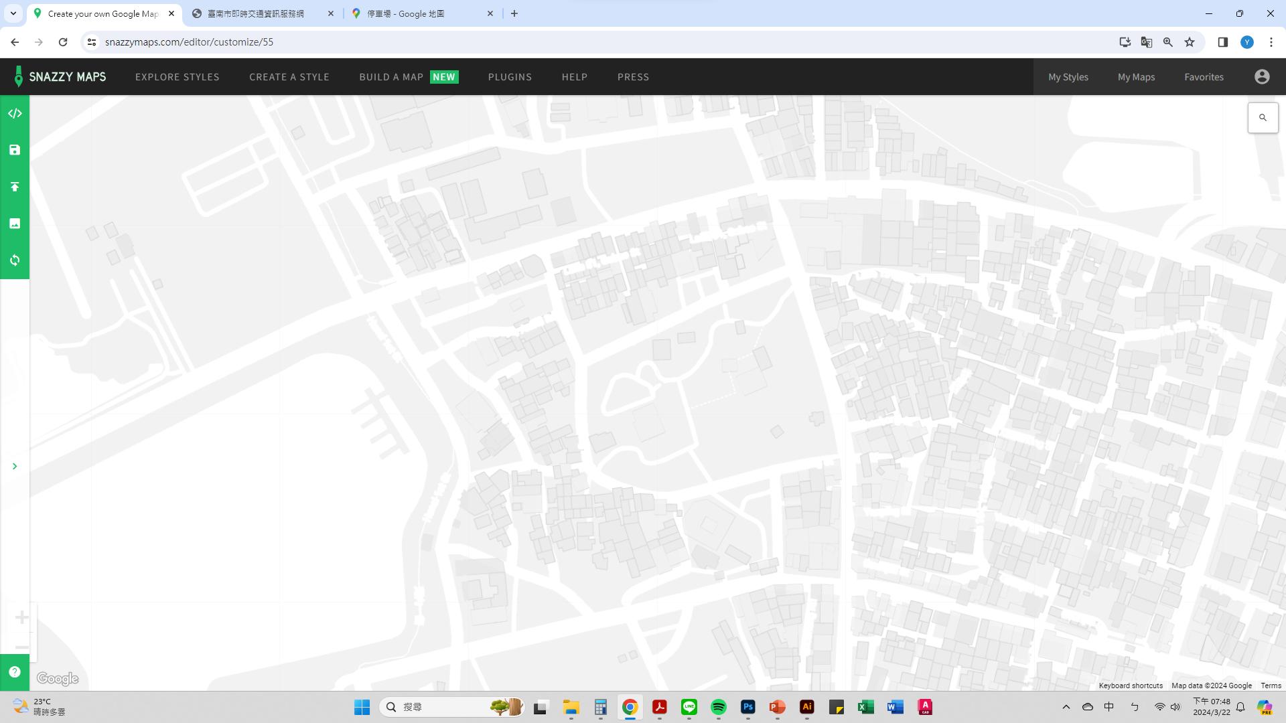Click the map search magnifier button
Image resolution: width=1286 pixels, height=723 pixels.
(1263, 118)
